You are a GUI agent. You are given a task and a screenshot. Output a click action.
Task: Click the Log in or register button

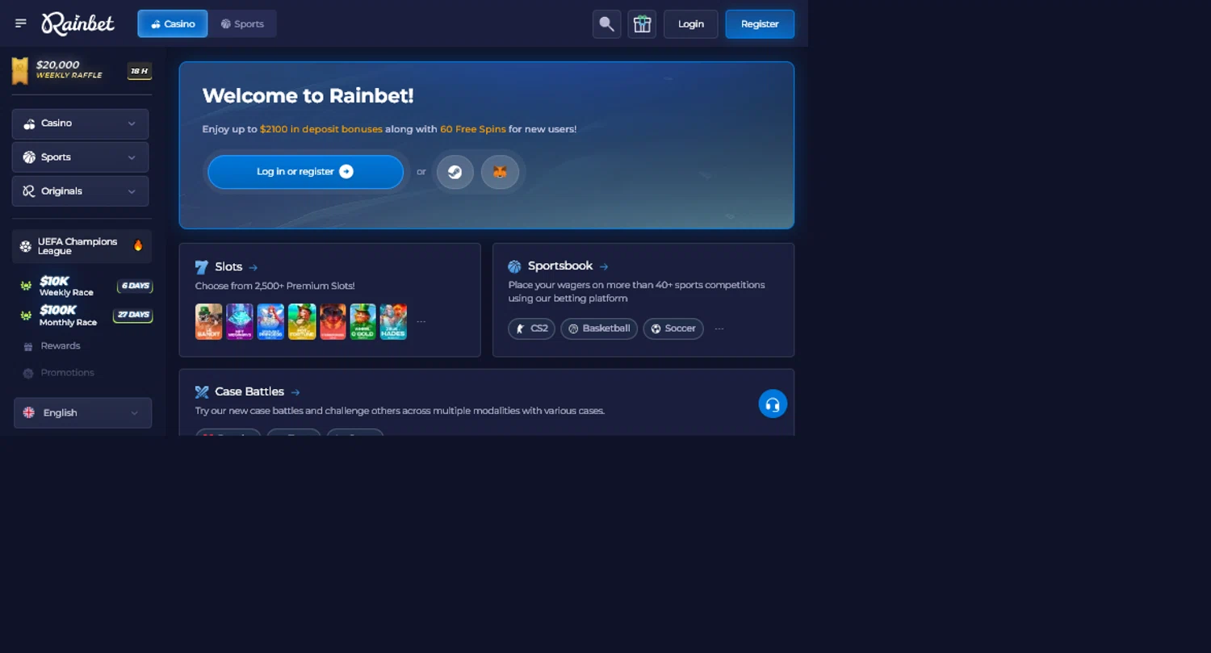click(305, 172)
